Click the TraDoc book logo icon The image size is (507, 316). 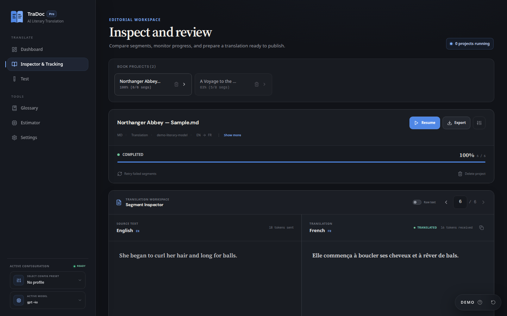17,17
